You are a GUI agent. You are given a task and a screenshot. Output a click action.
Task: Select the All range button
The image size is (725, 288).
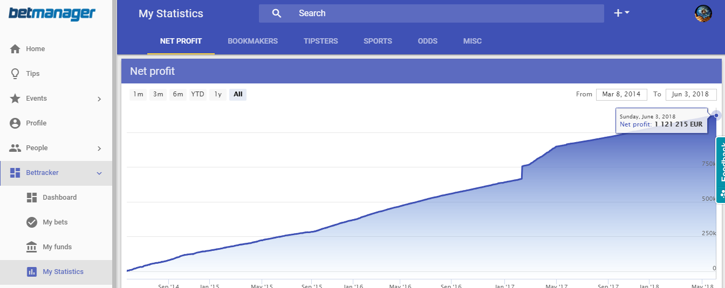coord(238,94)
